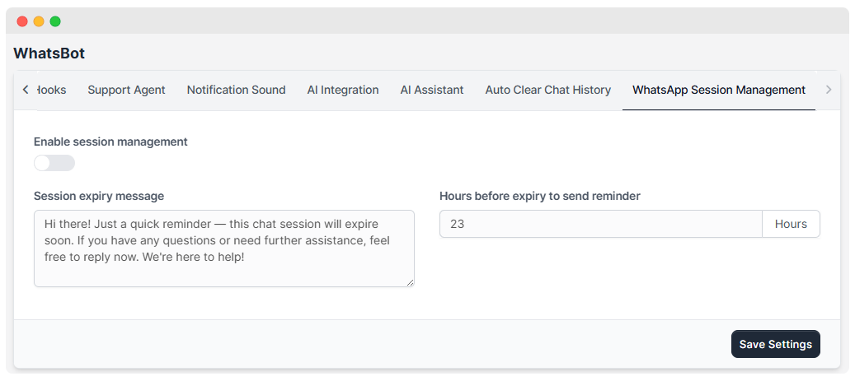Image resolution: width=855 pixels, height=381 pixels.
Task: Go to the AI Integration tab
Action: (x=343, y=90)
